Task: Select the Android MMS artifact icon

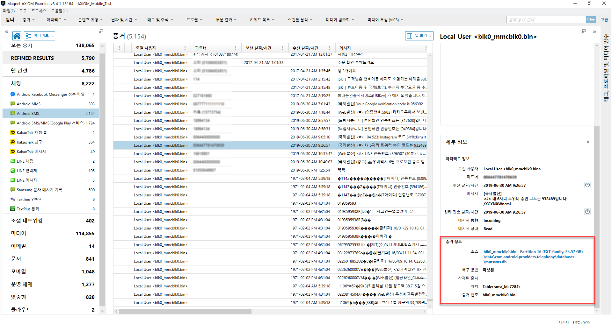Action: [13, 104]
